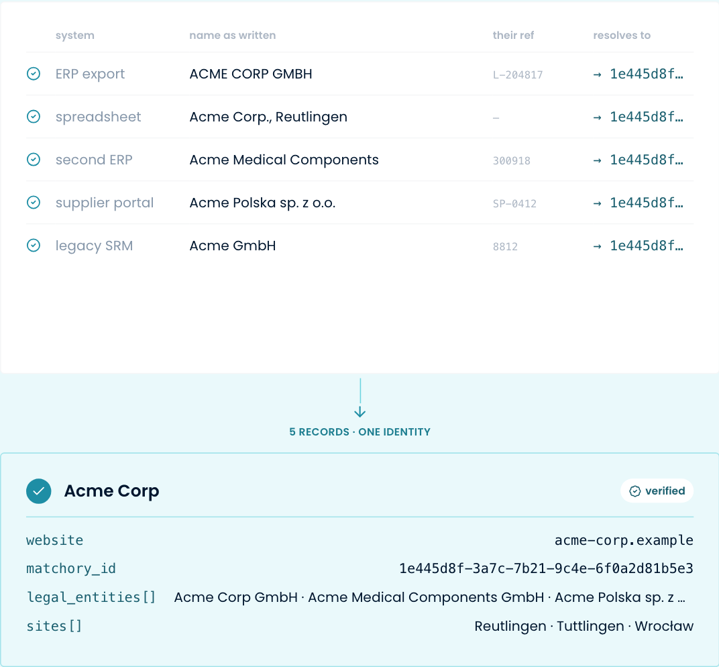Viewport: 719px width, 667px height.
Task: Click the legal entities list value
Action: point(430,597)
